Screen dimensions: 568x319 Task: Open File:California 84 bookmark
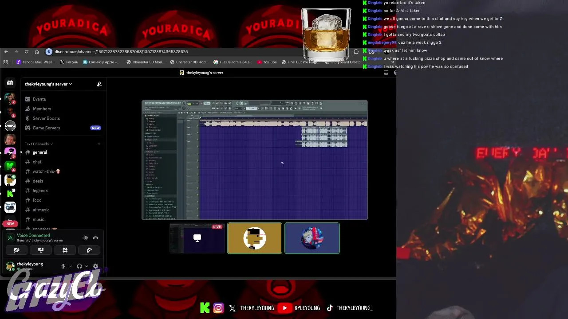pos(233,62)
